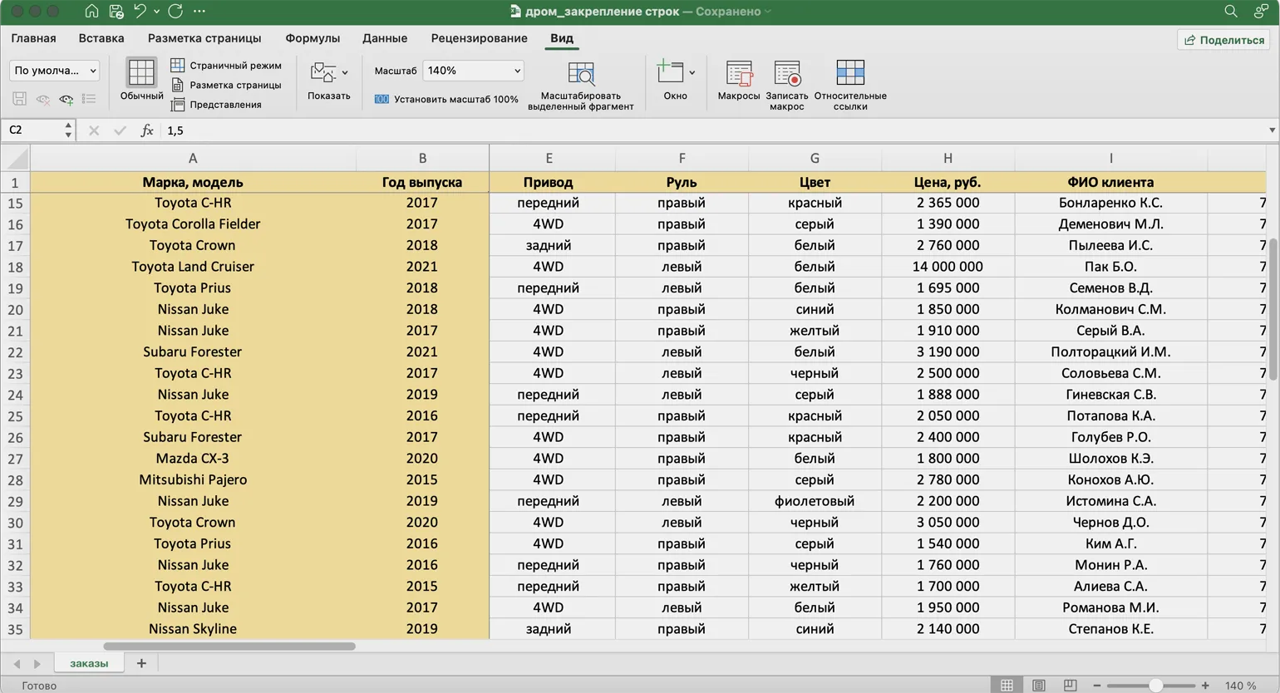Click the Set zoom 100% icon
This screenshot has width=1280, height=693.
pos(382,99)
